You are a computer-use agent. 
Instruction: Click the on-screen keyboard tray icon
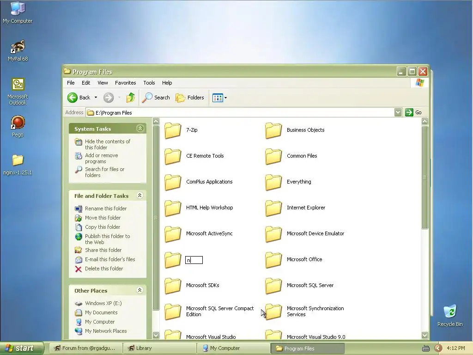point(425,349)
